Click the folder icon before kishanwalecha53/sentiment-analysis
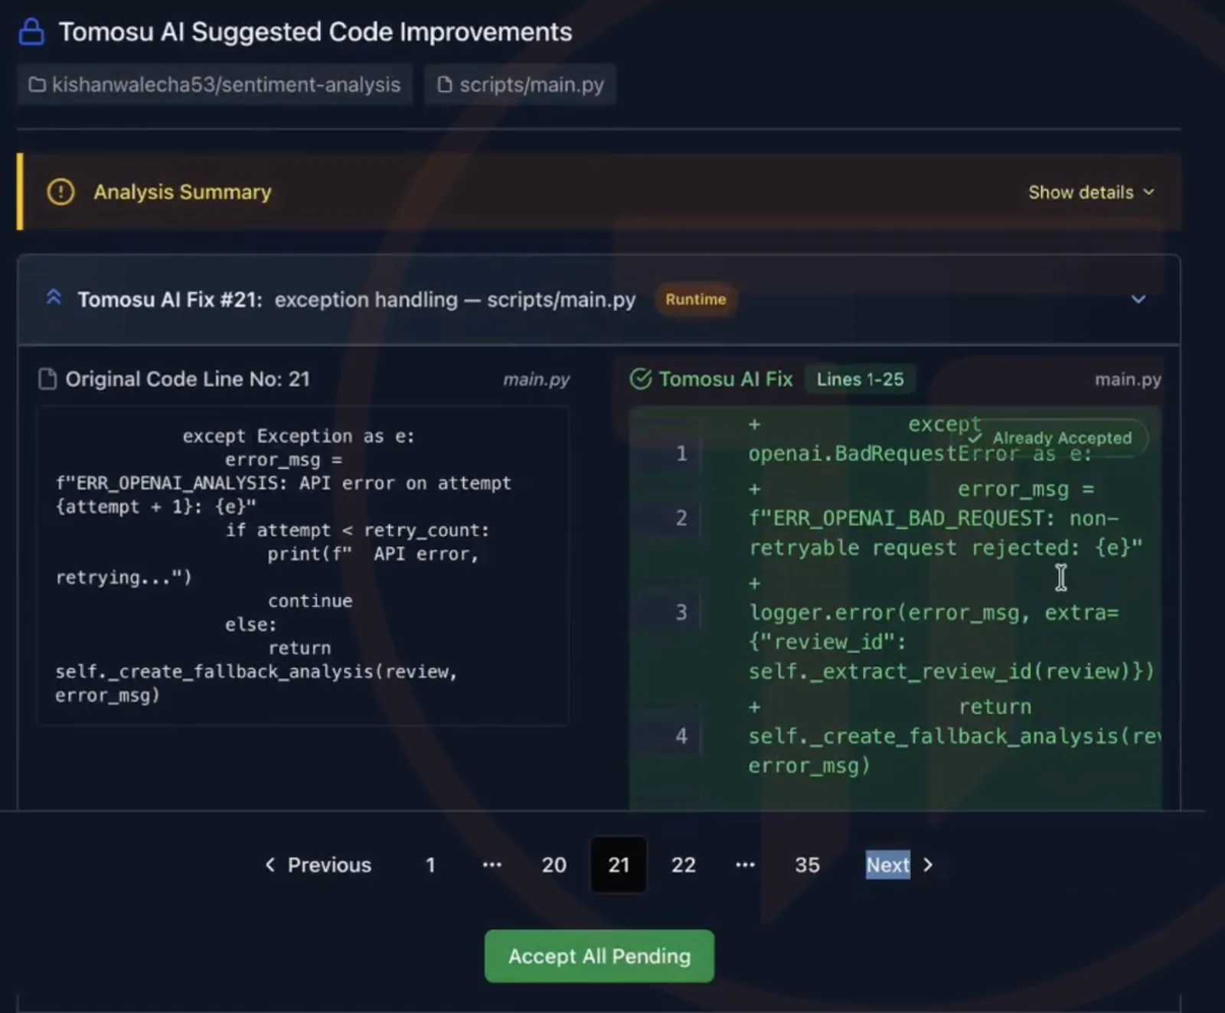 [37, 84]
